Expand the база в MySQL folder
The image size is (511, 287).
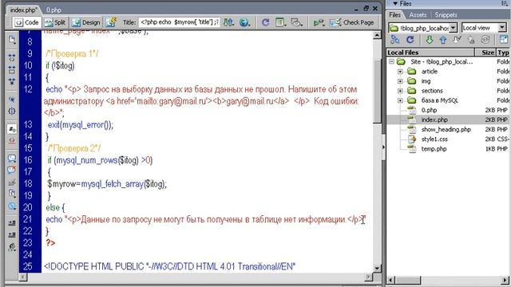point(400,100)
